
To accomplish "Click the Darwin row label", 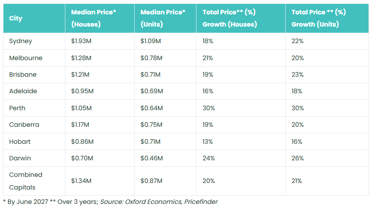I will click(x=20, y=158).
